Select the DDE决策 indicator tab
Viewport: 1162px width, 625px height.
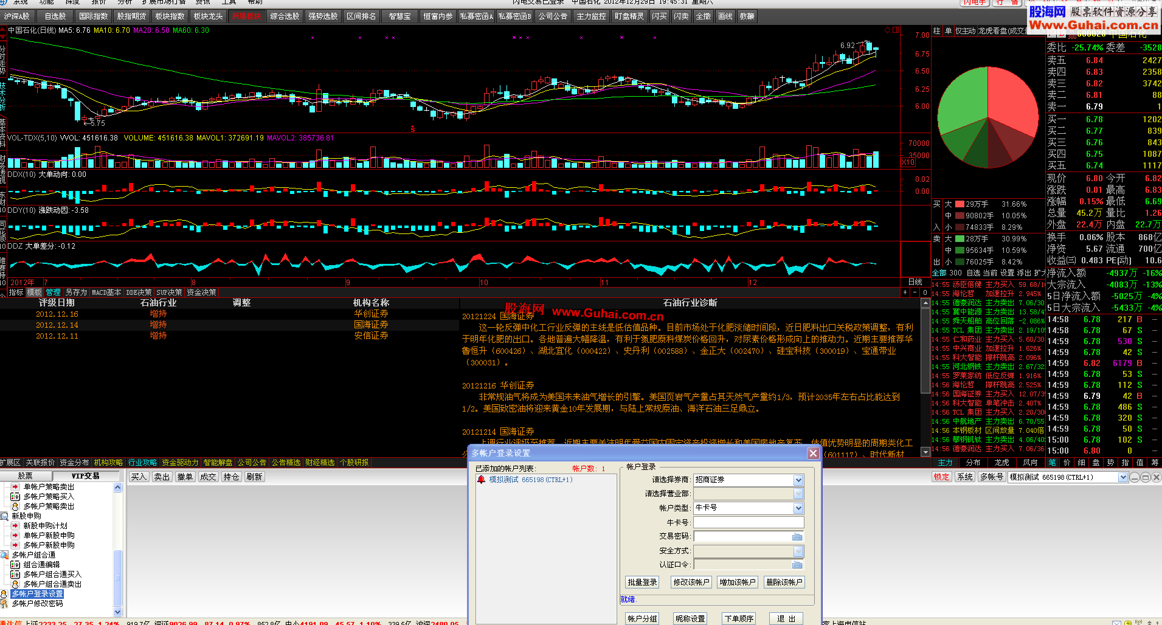(x=139, y=292)
